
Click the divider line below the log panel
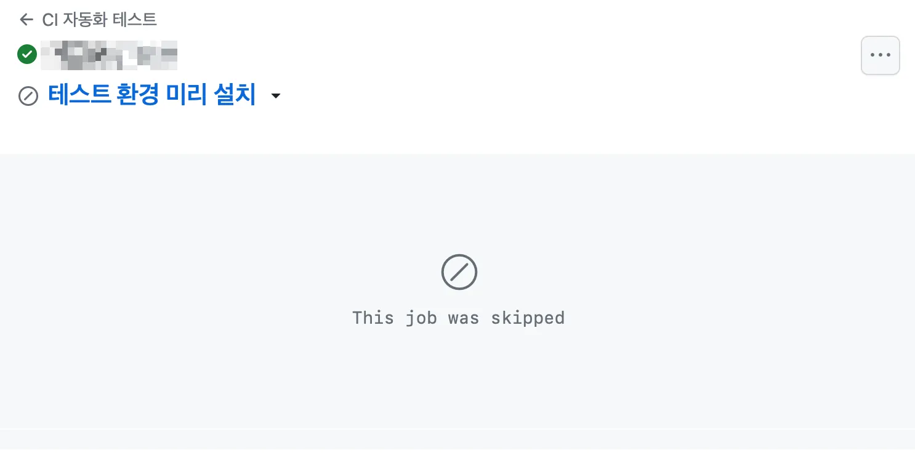[x=458, y=428]
